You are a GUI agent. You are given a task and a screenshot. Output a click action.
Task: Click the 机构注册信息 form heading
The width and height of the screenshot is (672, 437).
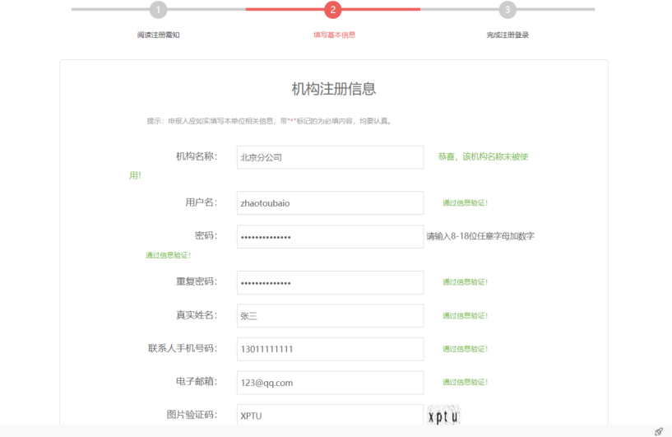click(x=334, y=89)
